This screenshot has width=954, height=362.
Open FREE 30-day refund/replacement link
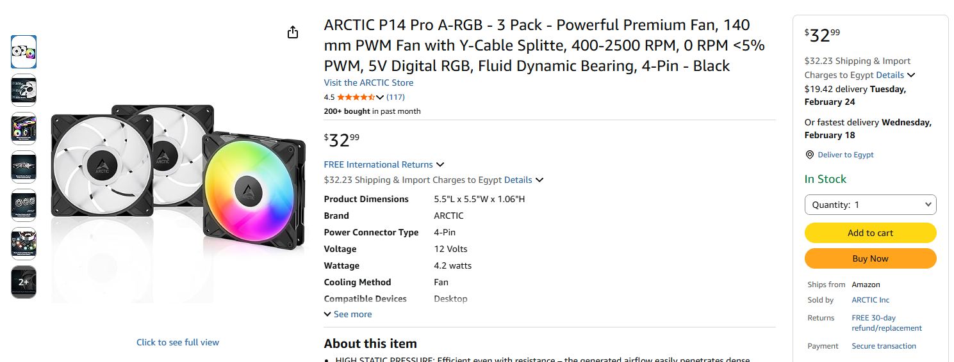point(886,323)
